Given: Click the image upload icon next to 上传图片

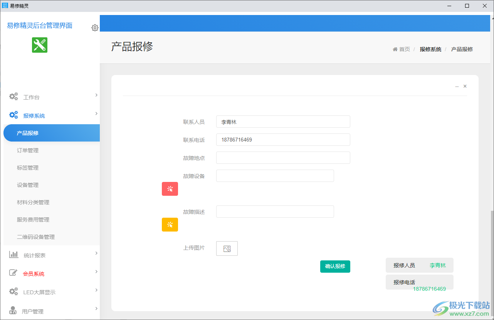Looking at the screenshot, I should (227, 248).
